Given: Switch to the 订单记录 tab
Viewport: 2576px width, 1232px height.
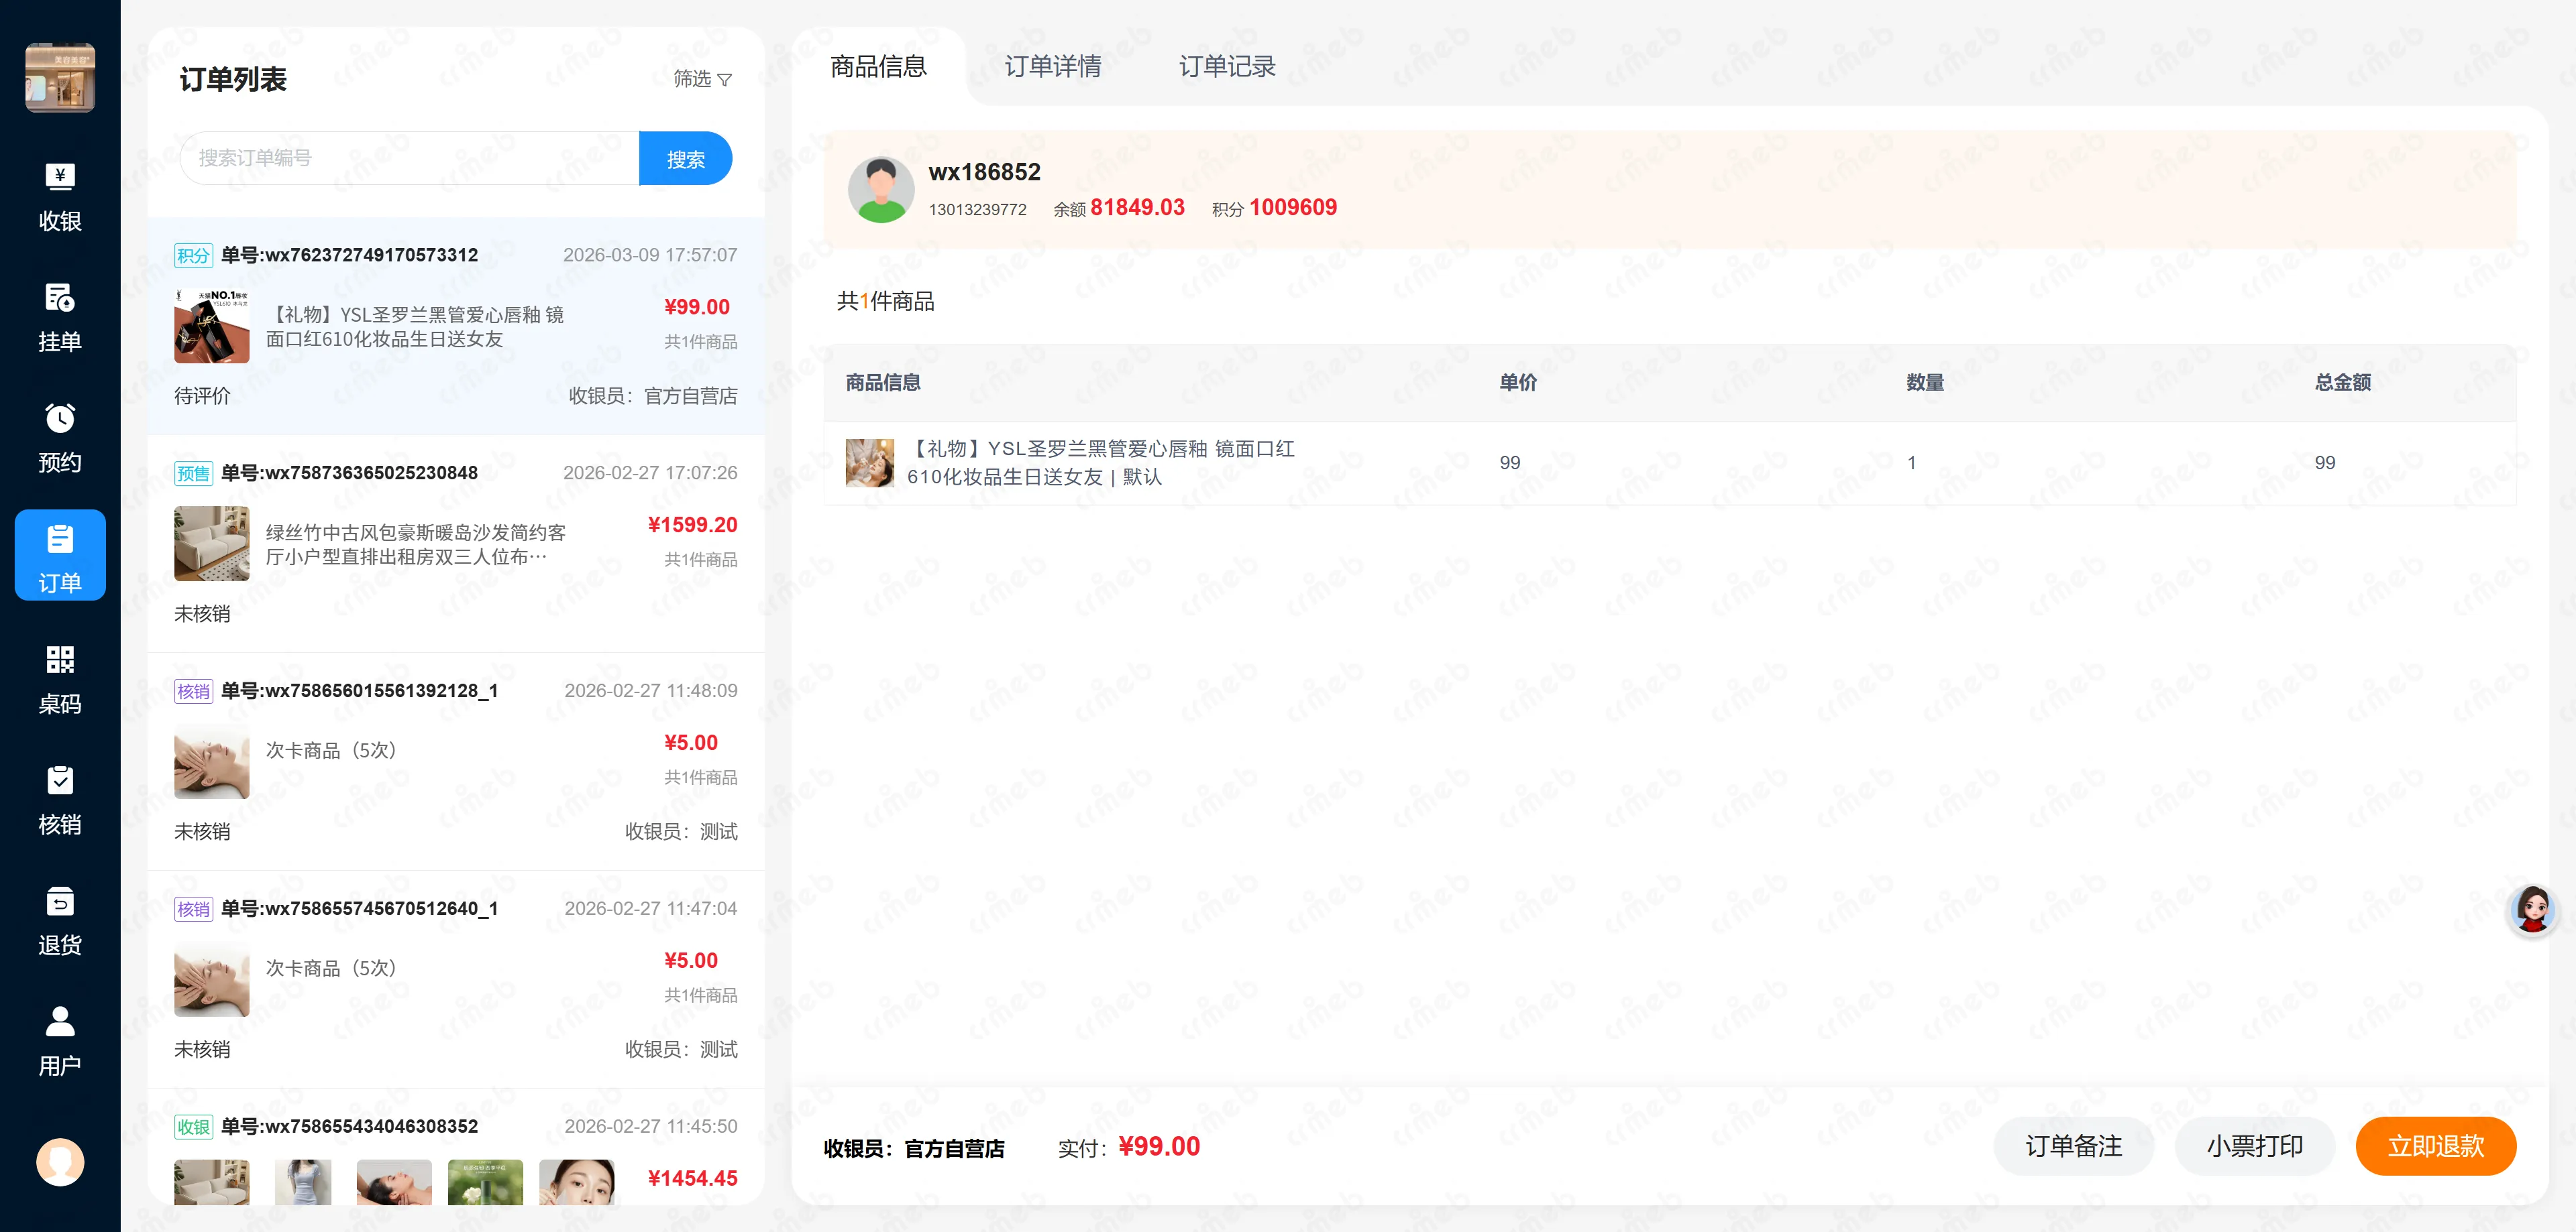Looking at the screenshot, I should point(1227,67).
